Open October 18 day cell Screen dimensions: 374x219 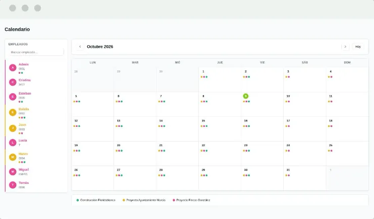point(347,129)
